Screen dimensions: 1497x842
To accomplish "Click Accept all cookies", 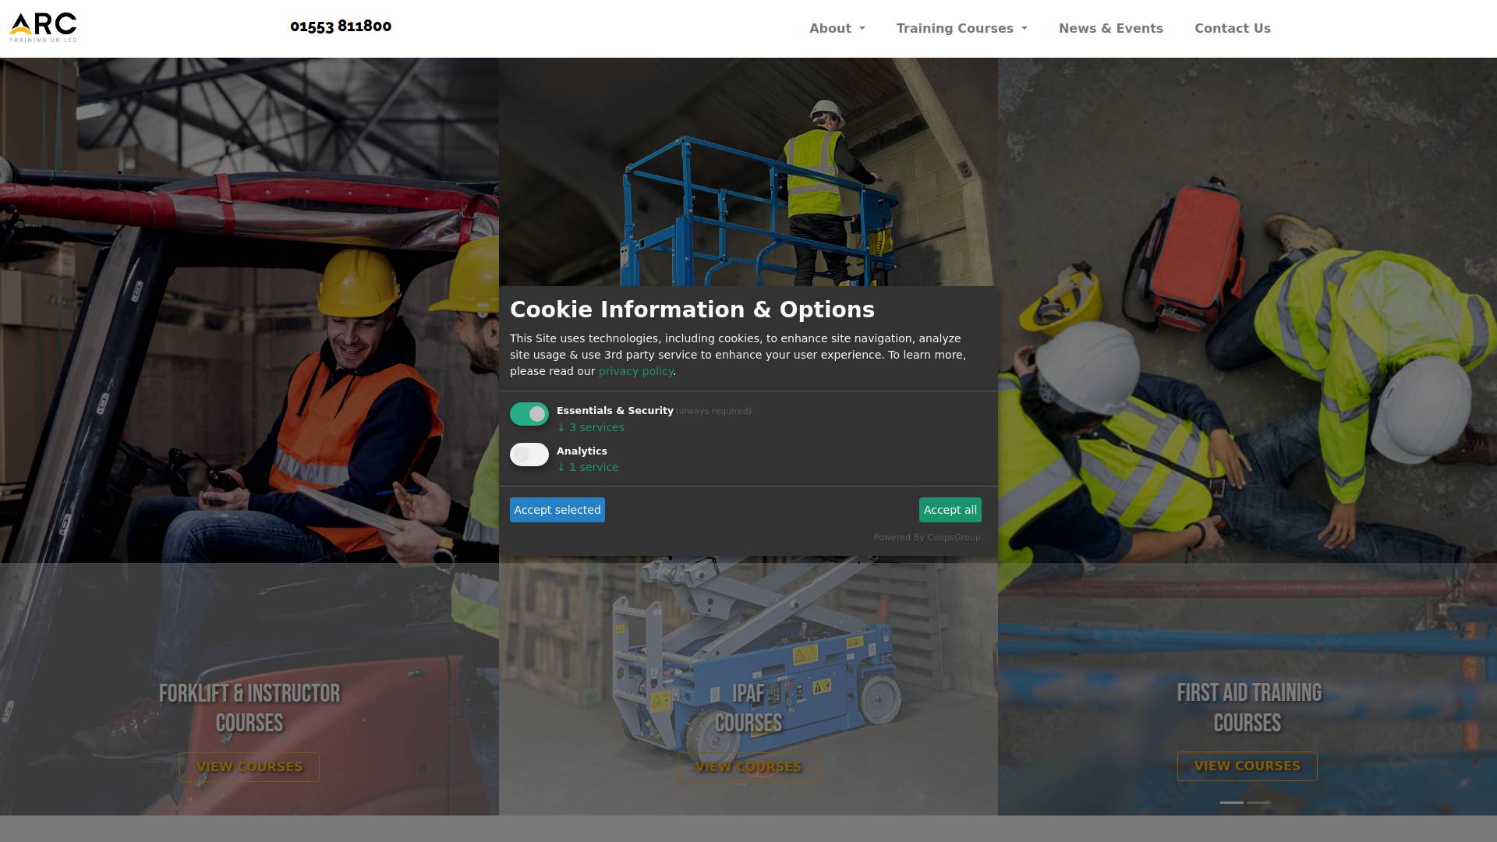I will tap(950, 509).
